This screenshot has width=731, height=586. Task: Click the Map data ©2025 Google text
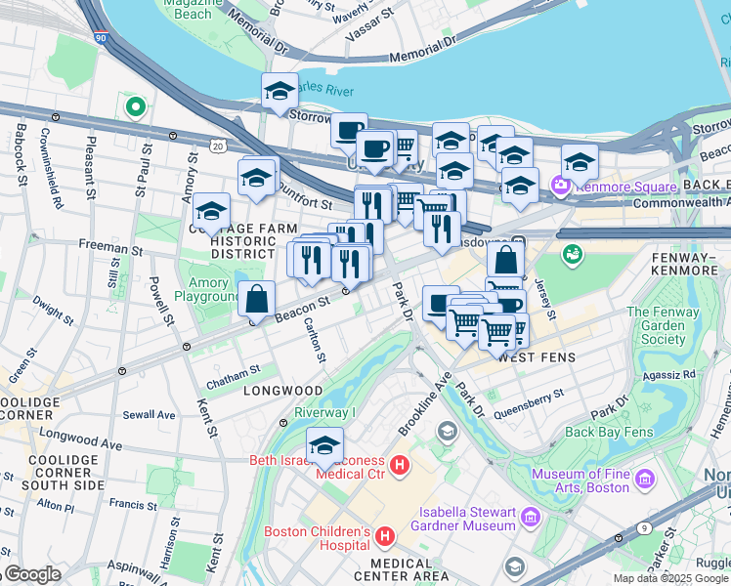click(x=671, y=579)
